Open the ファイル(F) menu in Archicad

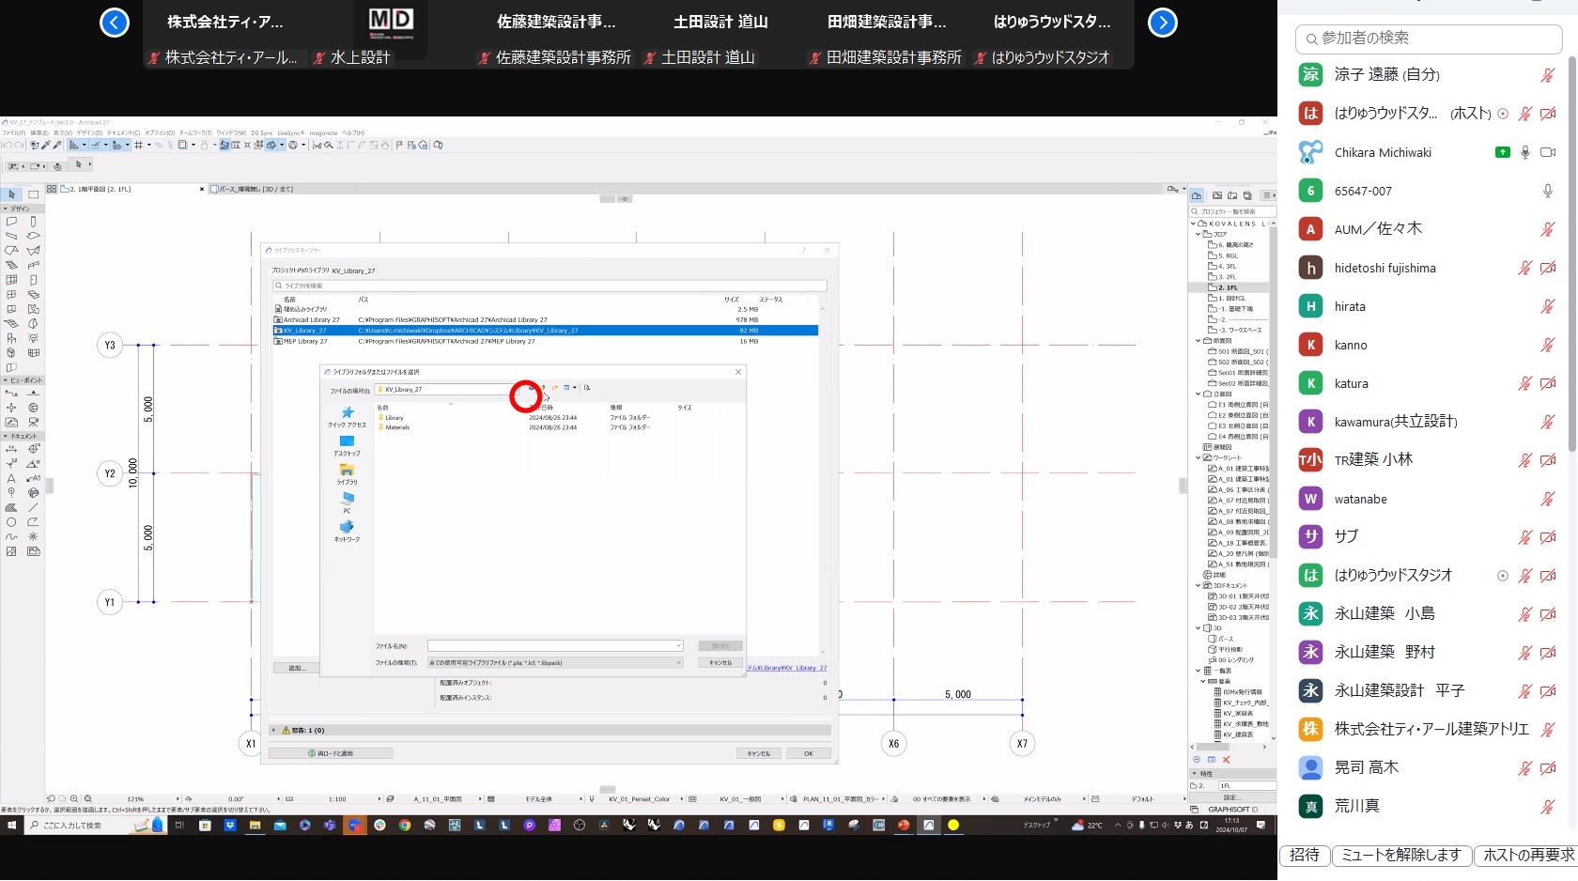pos(13,133)
